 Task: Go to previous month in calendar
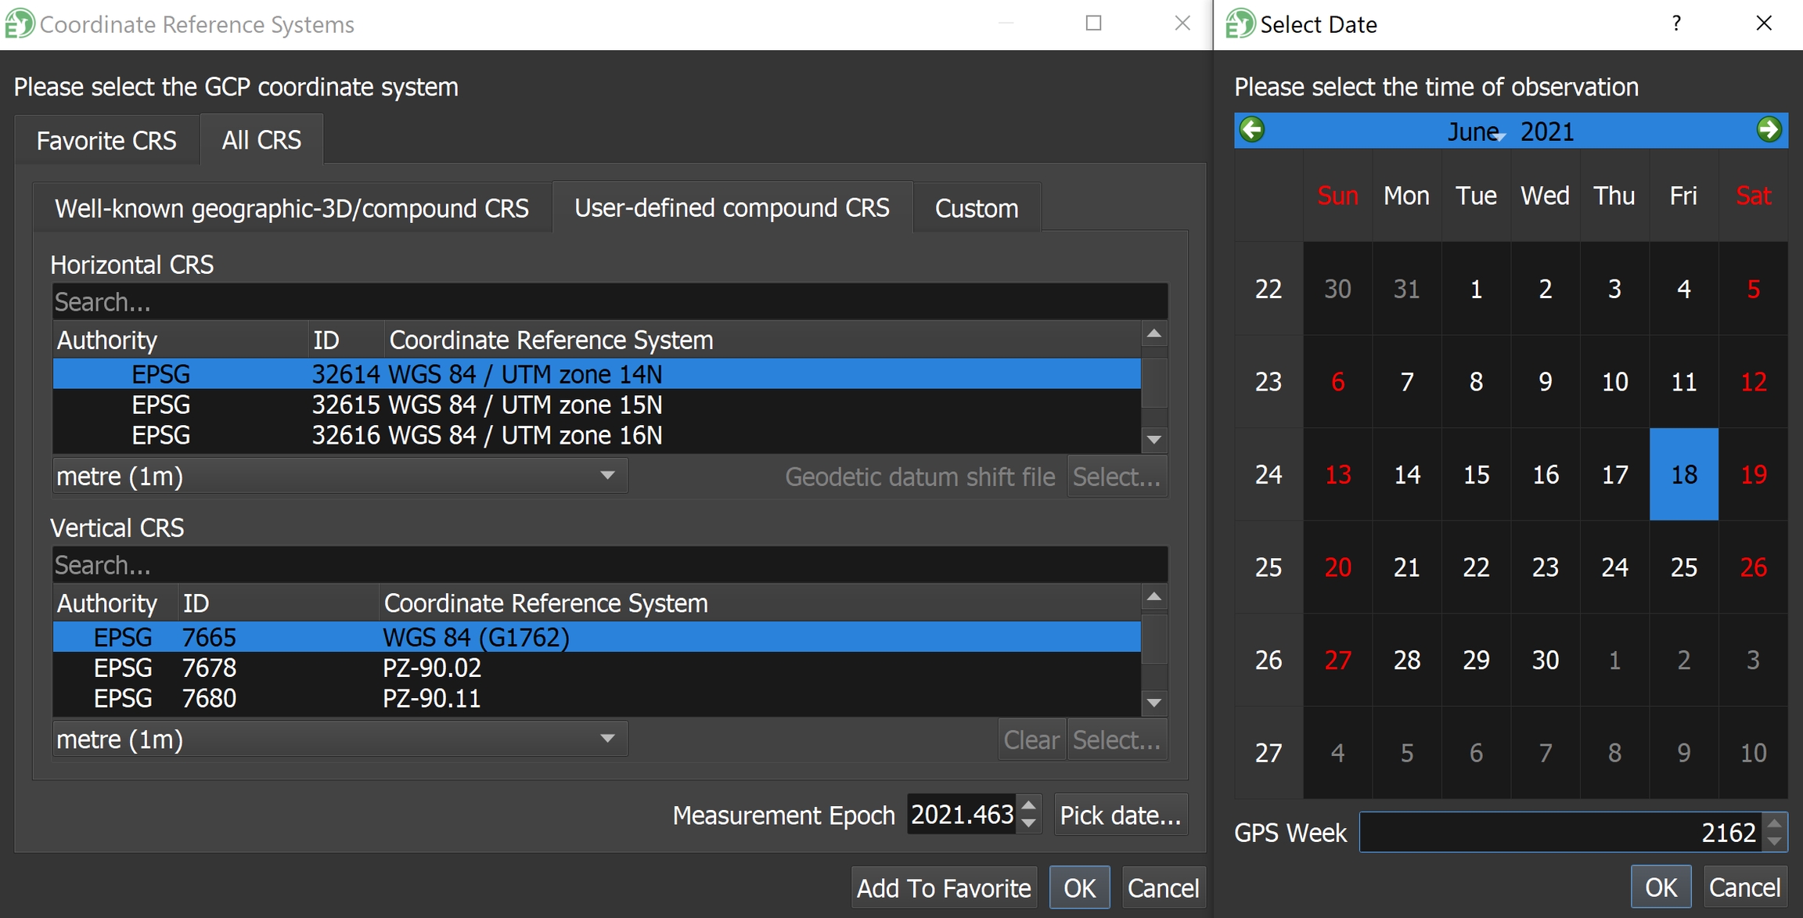1252,130
